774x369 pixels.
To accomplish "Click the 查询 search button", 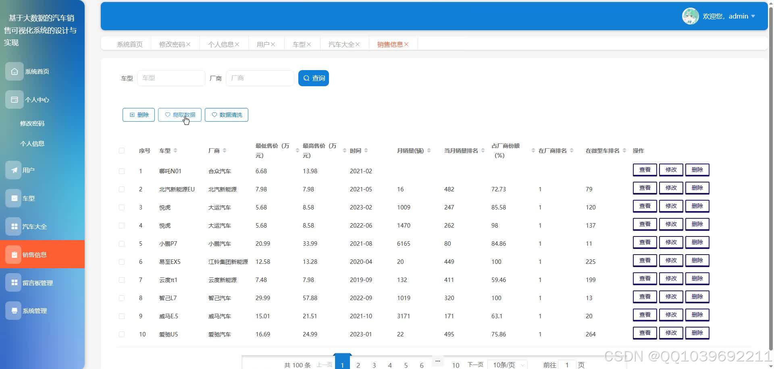I will pos(314,78).
